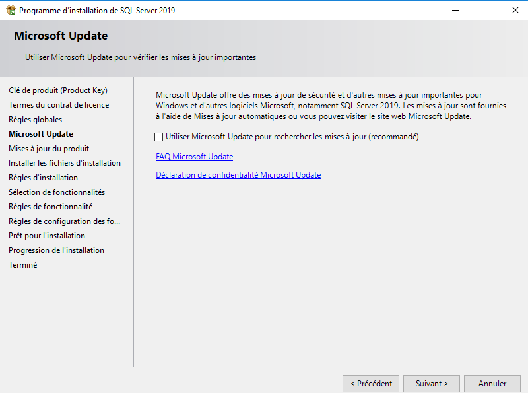528x393 pixels.
Task: Select Termes du contrat de licence step
Action: pyautogui.click(x=59, y=105)
